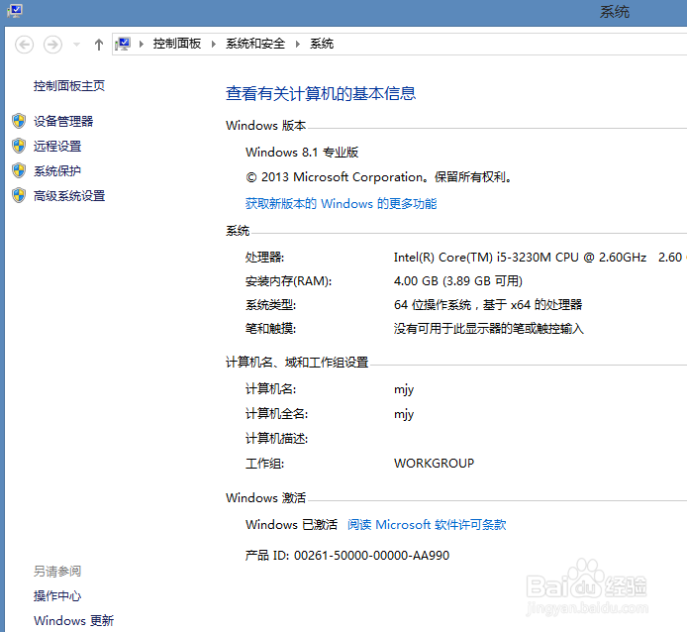The height and width of the screenshot is (632, 687).
Task: Click the System window icon in title bar
Action: tap(14, 11)
